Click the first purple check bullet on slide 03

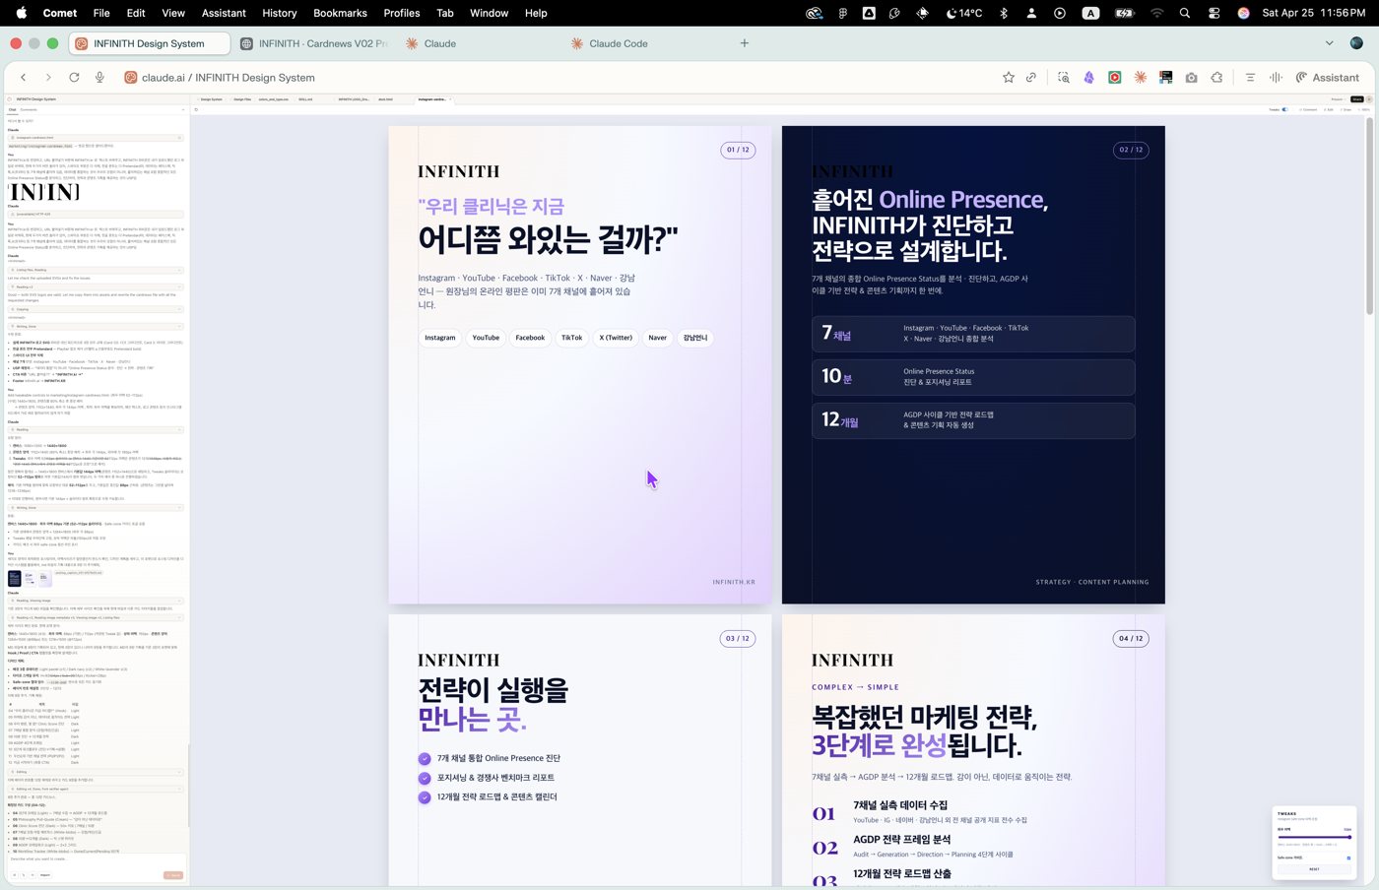tap(425, 758)
